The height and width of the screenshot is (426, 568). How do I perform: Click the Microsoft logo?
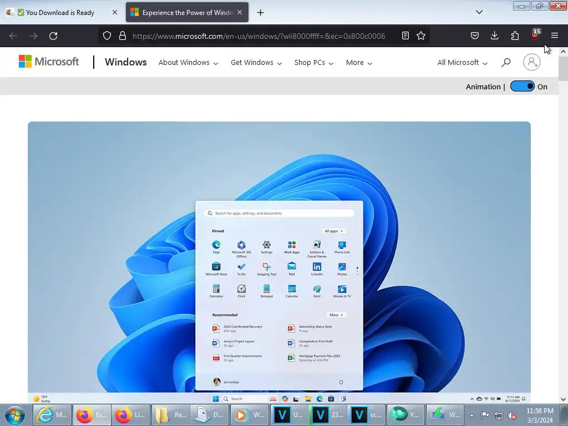pos(49,62)
